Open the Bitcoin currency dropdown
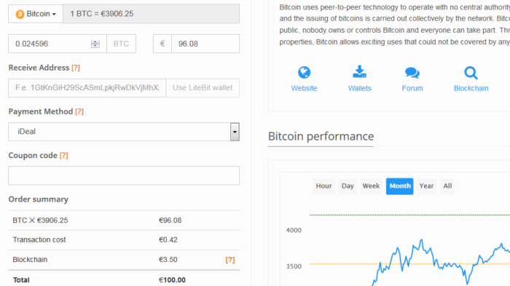The width and height of the screenshot is (510, 286). coord(36,14)
